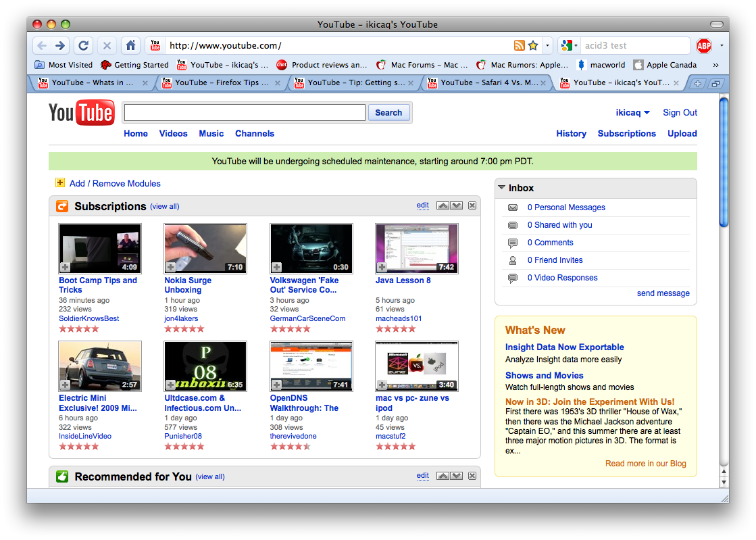Open the ikicaq account dropdown
The width and height of the screenshot is (756, 540).
coord(632,112)
